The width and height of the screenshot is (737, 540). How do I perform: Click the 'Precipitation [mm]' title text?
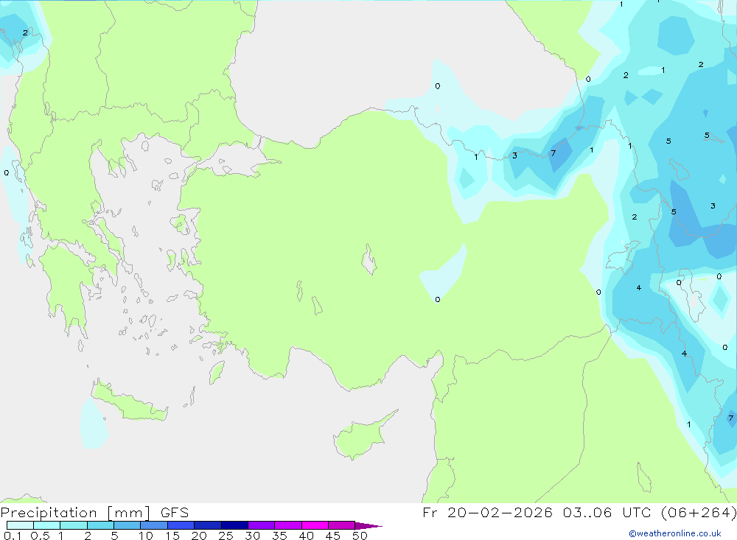point(75,513)
